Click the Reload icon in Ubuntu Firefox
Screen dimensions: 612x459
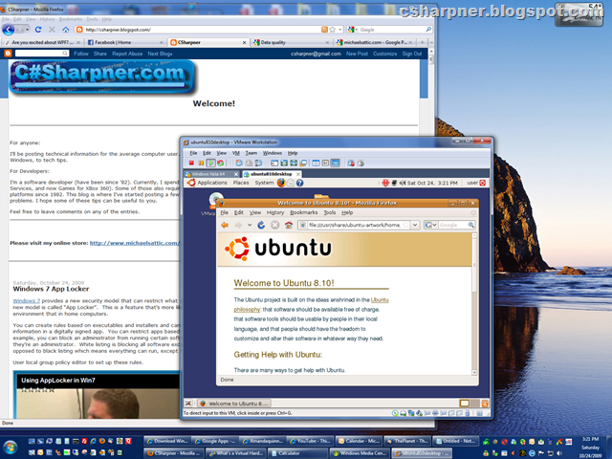click(x=261, y=225)
